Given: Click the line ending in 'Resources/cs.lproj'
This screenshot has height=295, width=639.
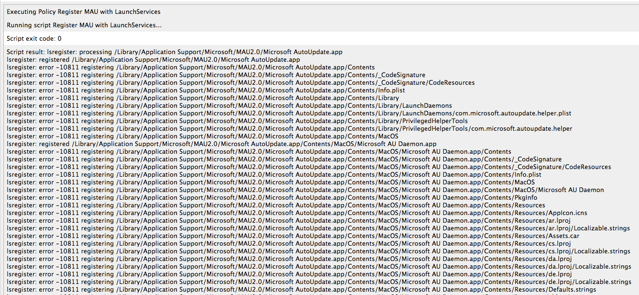Looking at the screenshot, I should pyautogui.click(x=289, y=243).
